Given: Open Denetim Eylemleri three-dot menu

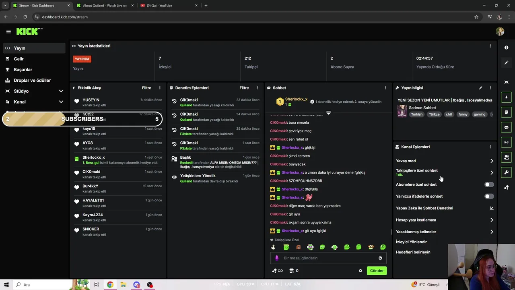Looking at the screenshot, I should 257,88.
